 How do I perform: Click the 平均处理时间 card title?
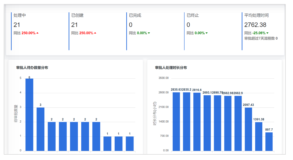256,15
